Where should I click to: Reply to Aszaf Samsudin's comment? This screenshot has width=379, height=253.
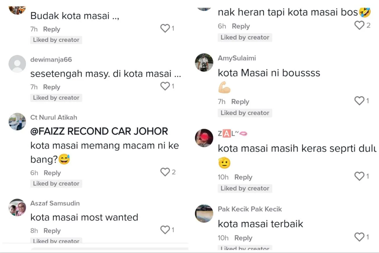(x=52, y=231)
